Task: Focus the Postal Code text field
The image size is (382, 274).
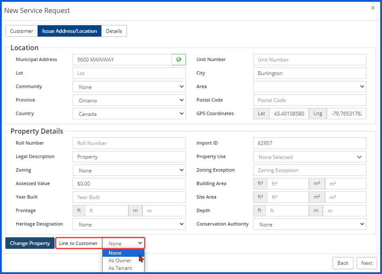Action: pyautogui.click(x=309, y=100)
